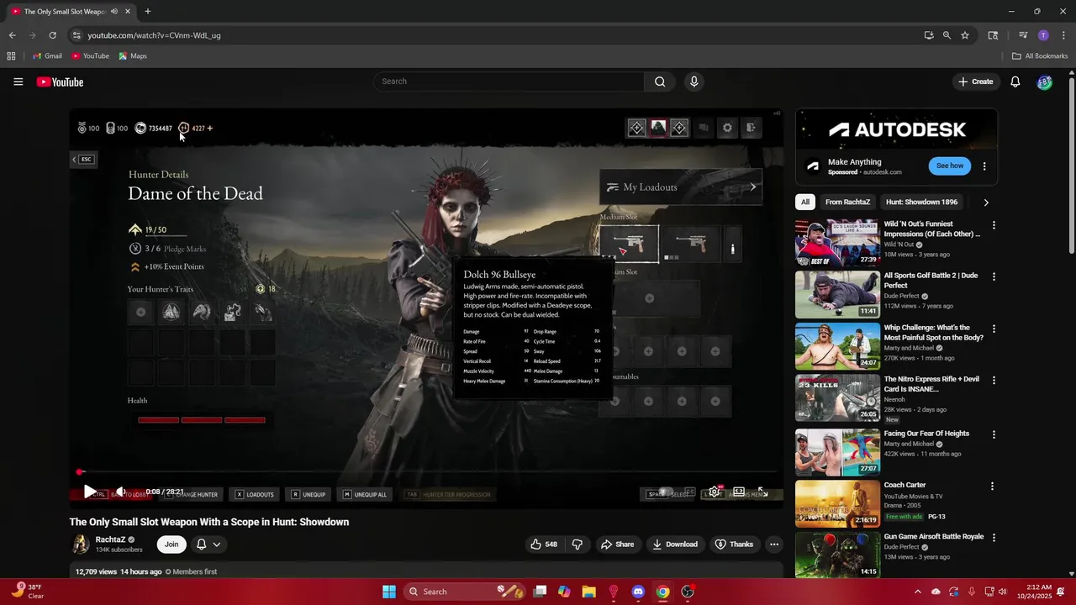
Task: Open the Gmail bookmark
Action: [x=47, y=56]
